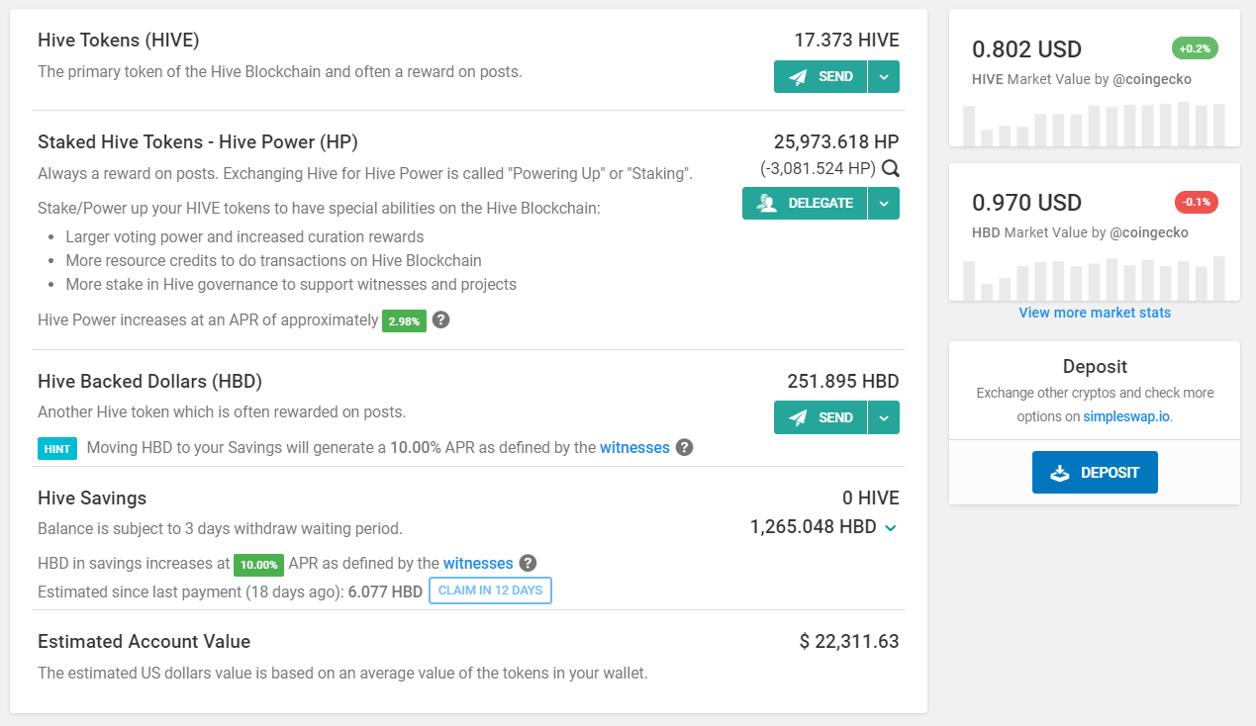
Task: Click the help icon in Hive Savings APR line
Action: [x=528, y=563]
